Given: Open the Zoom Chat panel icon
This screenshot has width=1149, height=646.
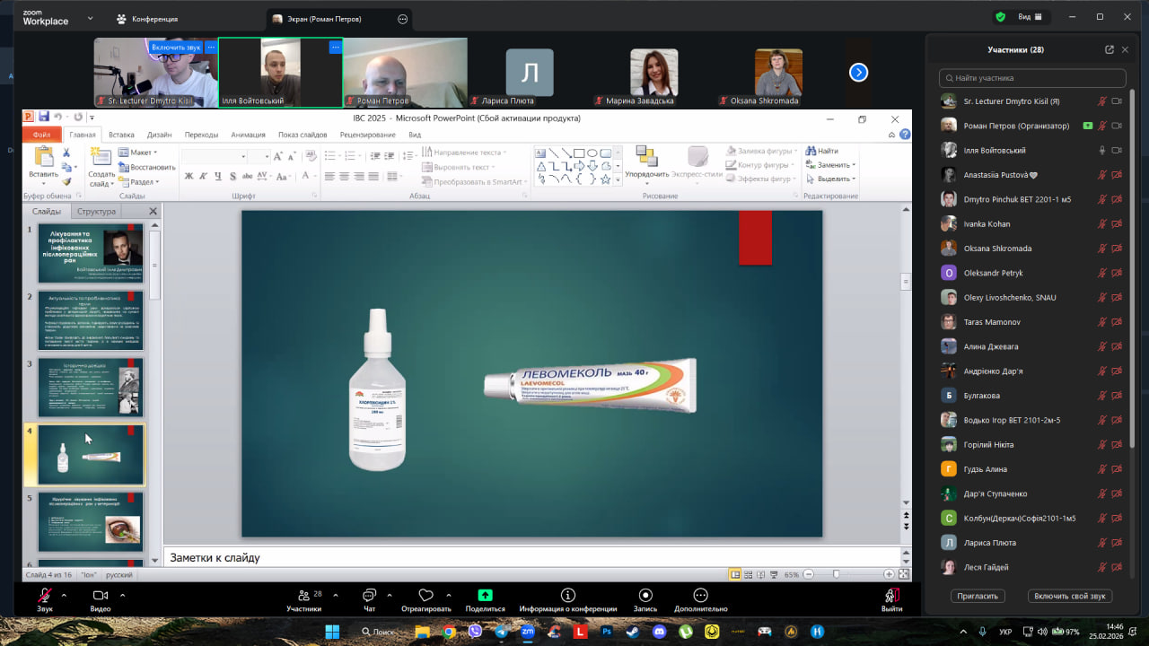Looking at the screenshot, I should tap(369, 596).
